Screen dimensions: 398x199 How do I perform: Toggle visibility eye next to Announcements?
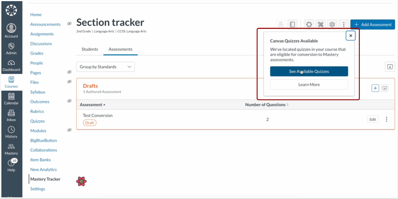[69, 24]
